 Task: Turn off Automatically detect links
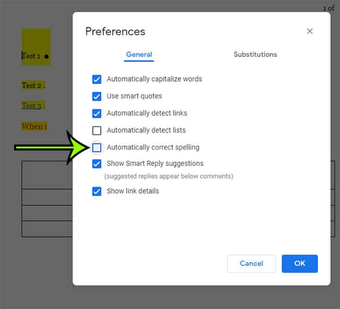point(97,113)
